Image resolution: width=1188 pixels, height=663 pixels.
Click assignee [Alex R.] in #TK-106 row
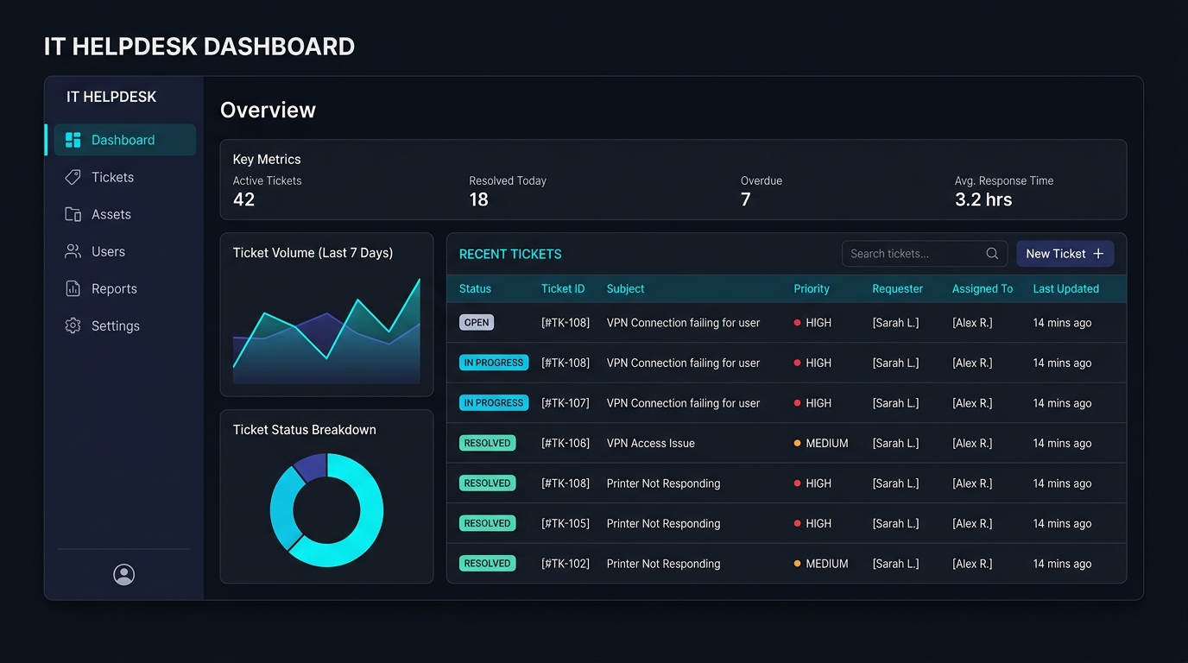click(972, 443)
